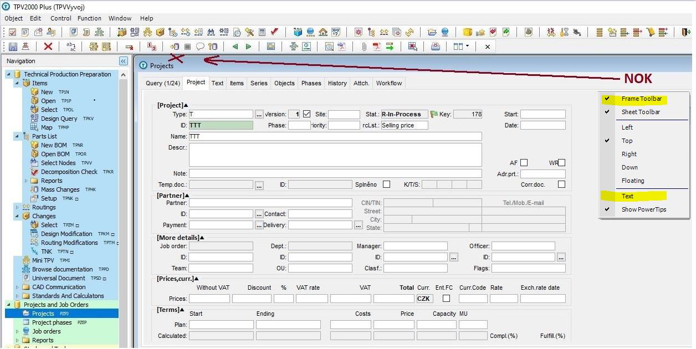Collapse the Navigation panel with double-chevron

click(123, 61)
